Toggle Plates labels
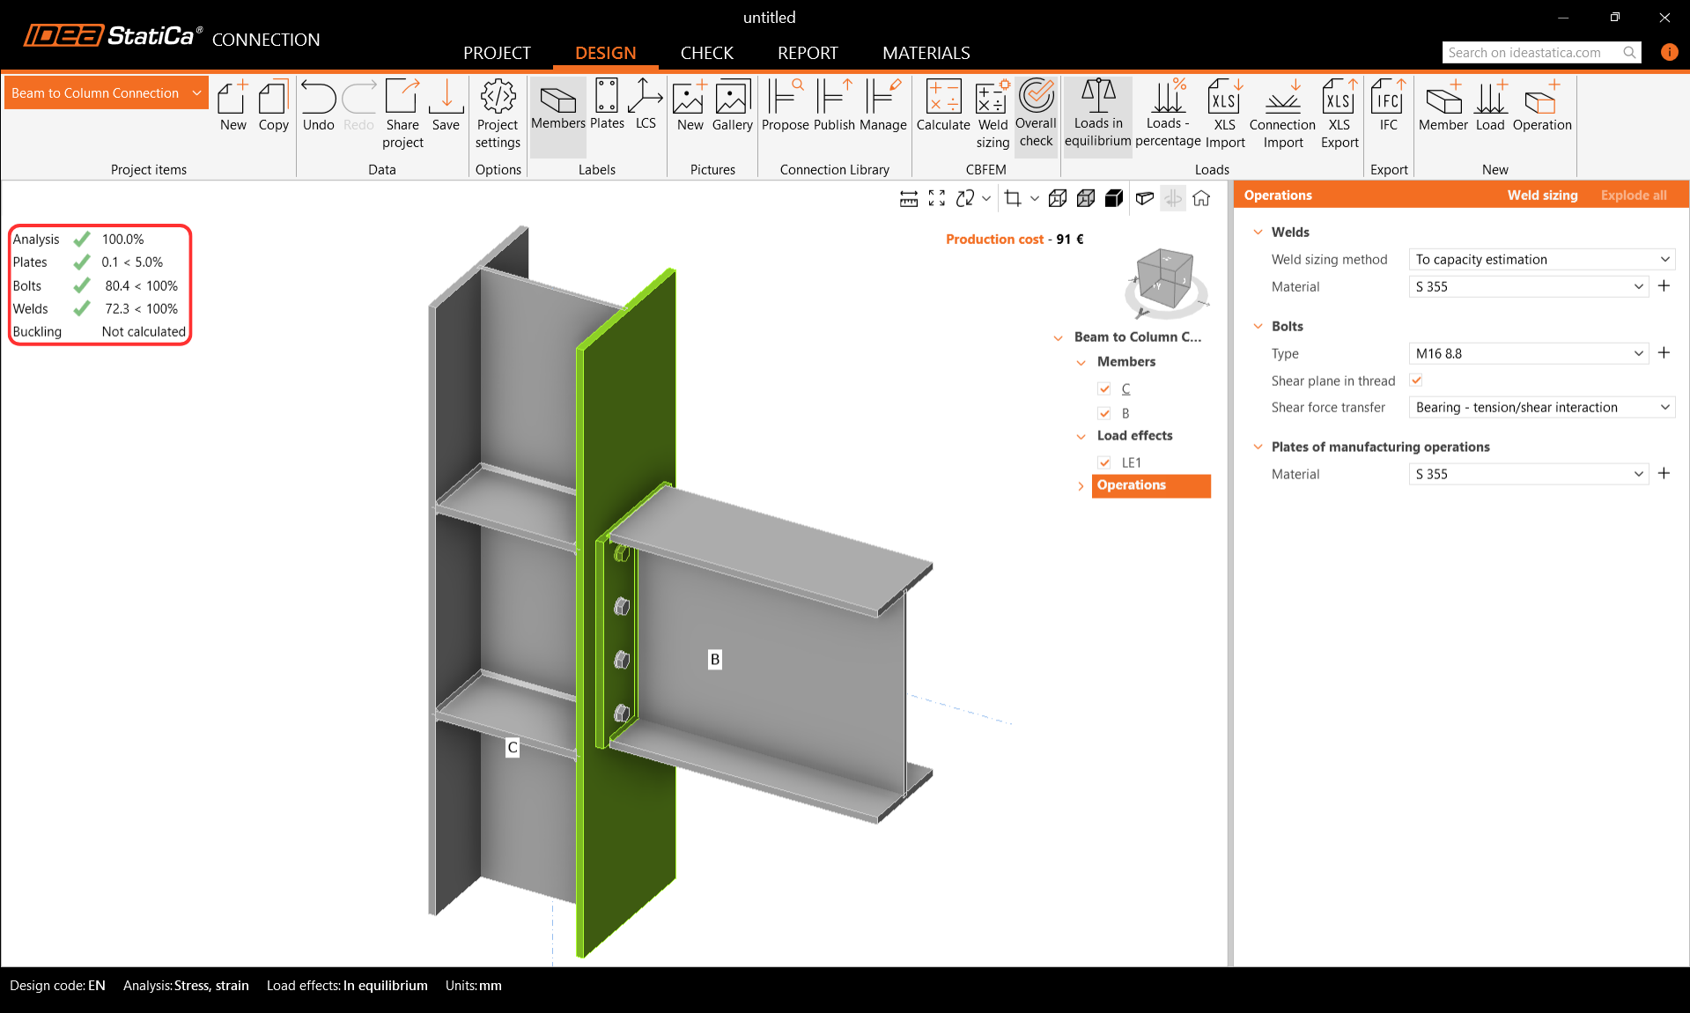 pyautogui.click(x=607, y=106)
